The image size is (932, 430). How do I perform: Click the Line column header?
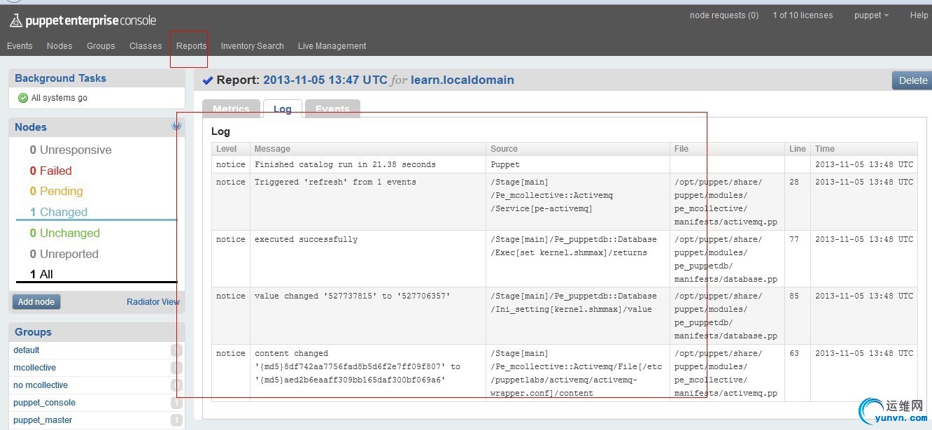(x=798, y=149)
